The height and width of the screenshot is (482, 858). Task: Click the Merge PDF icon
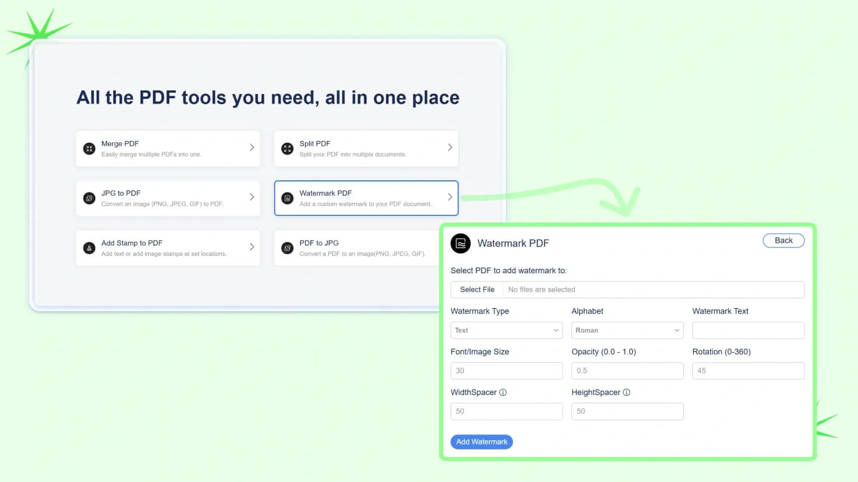point(89,149)
